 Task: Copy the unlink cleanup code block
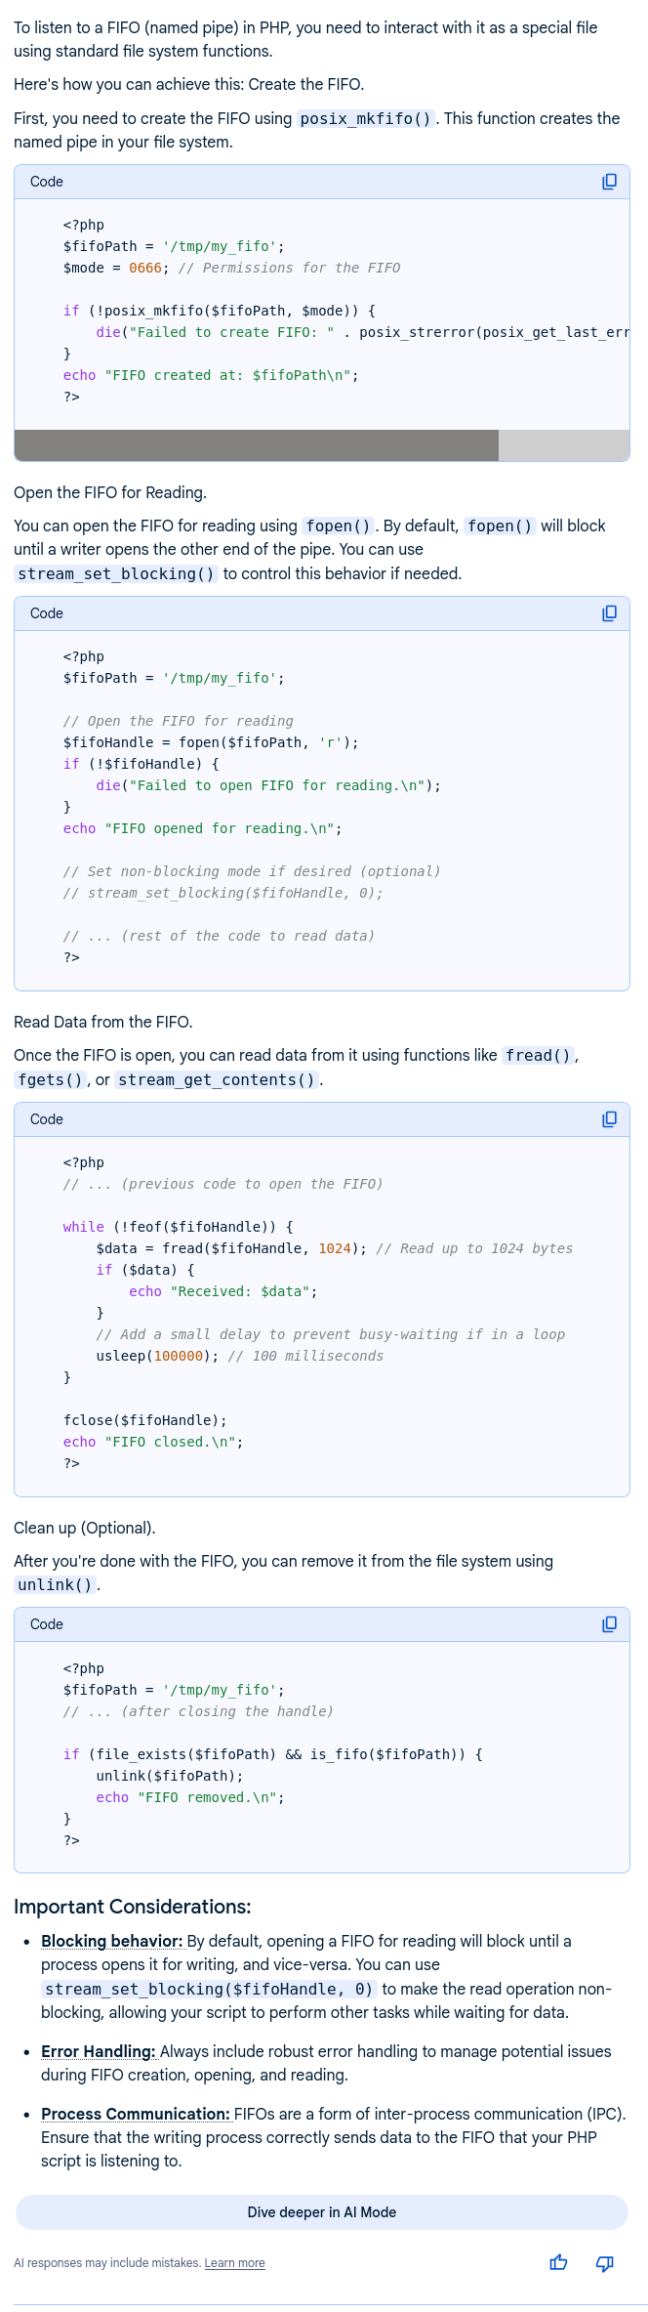pyautogui.click(x=609, y=1624)
